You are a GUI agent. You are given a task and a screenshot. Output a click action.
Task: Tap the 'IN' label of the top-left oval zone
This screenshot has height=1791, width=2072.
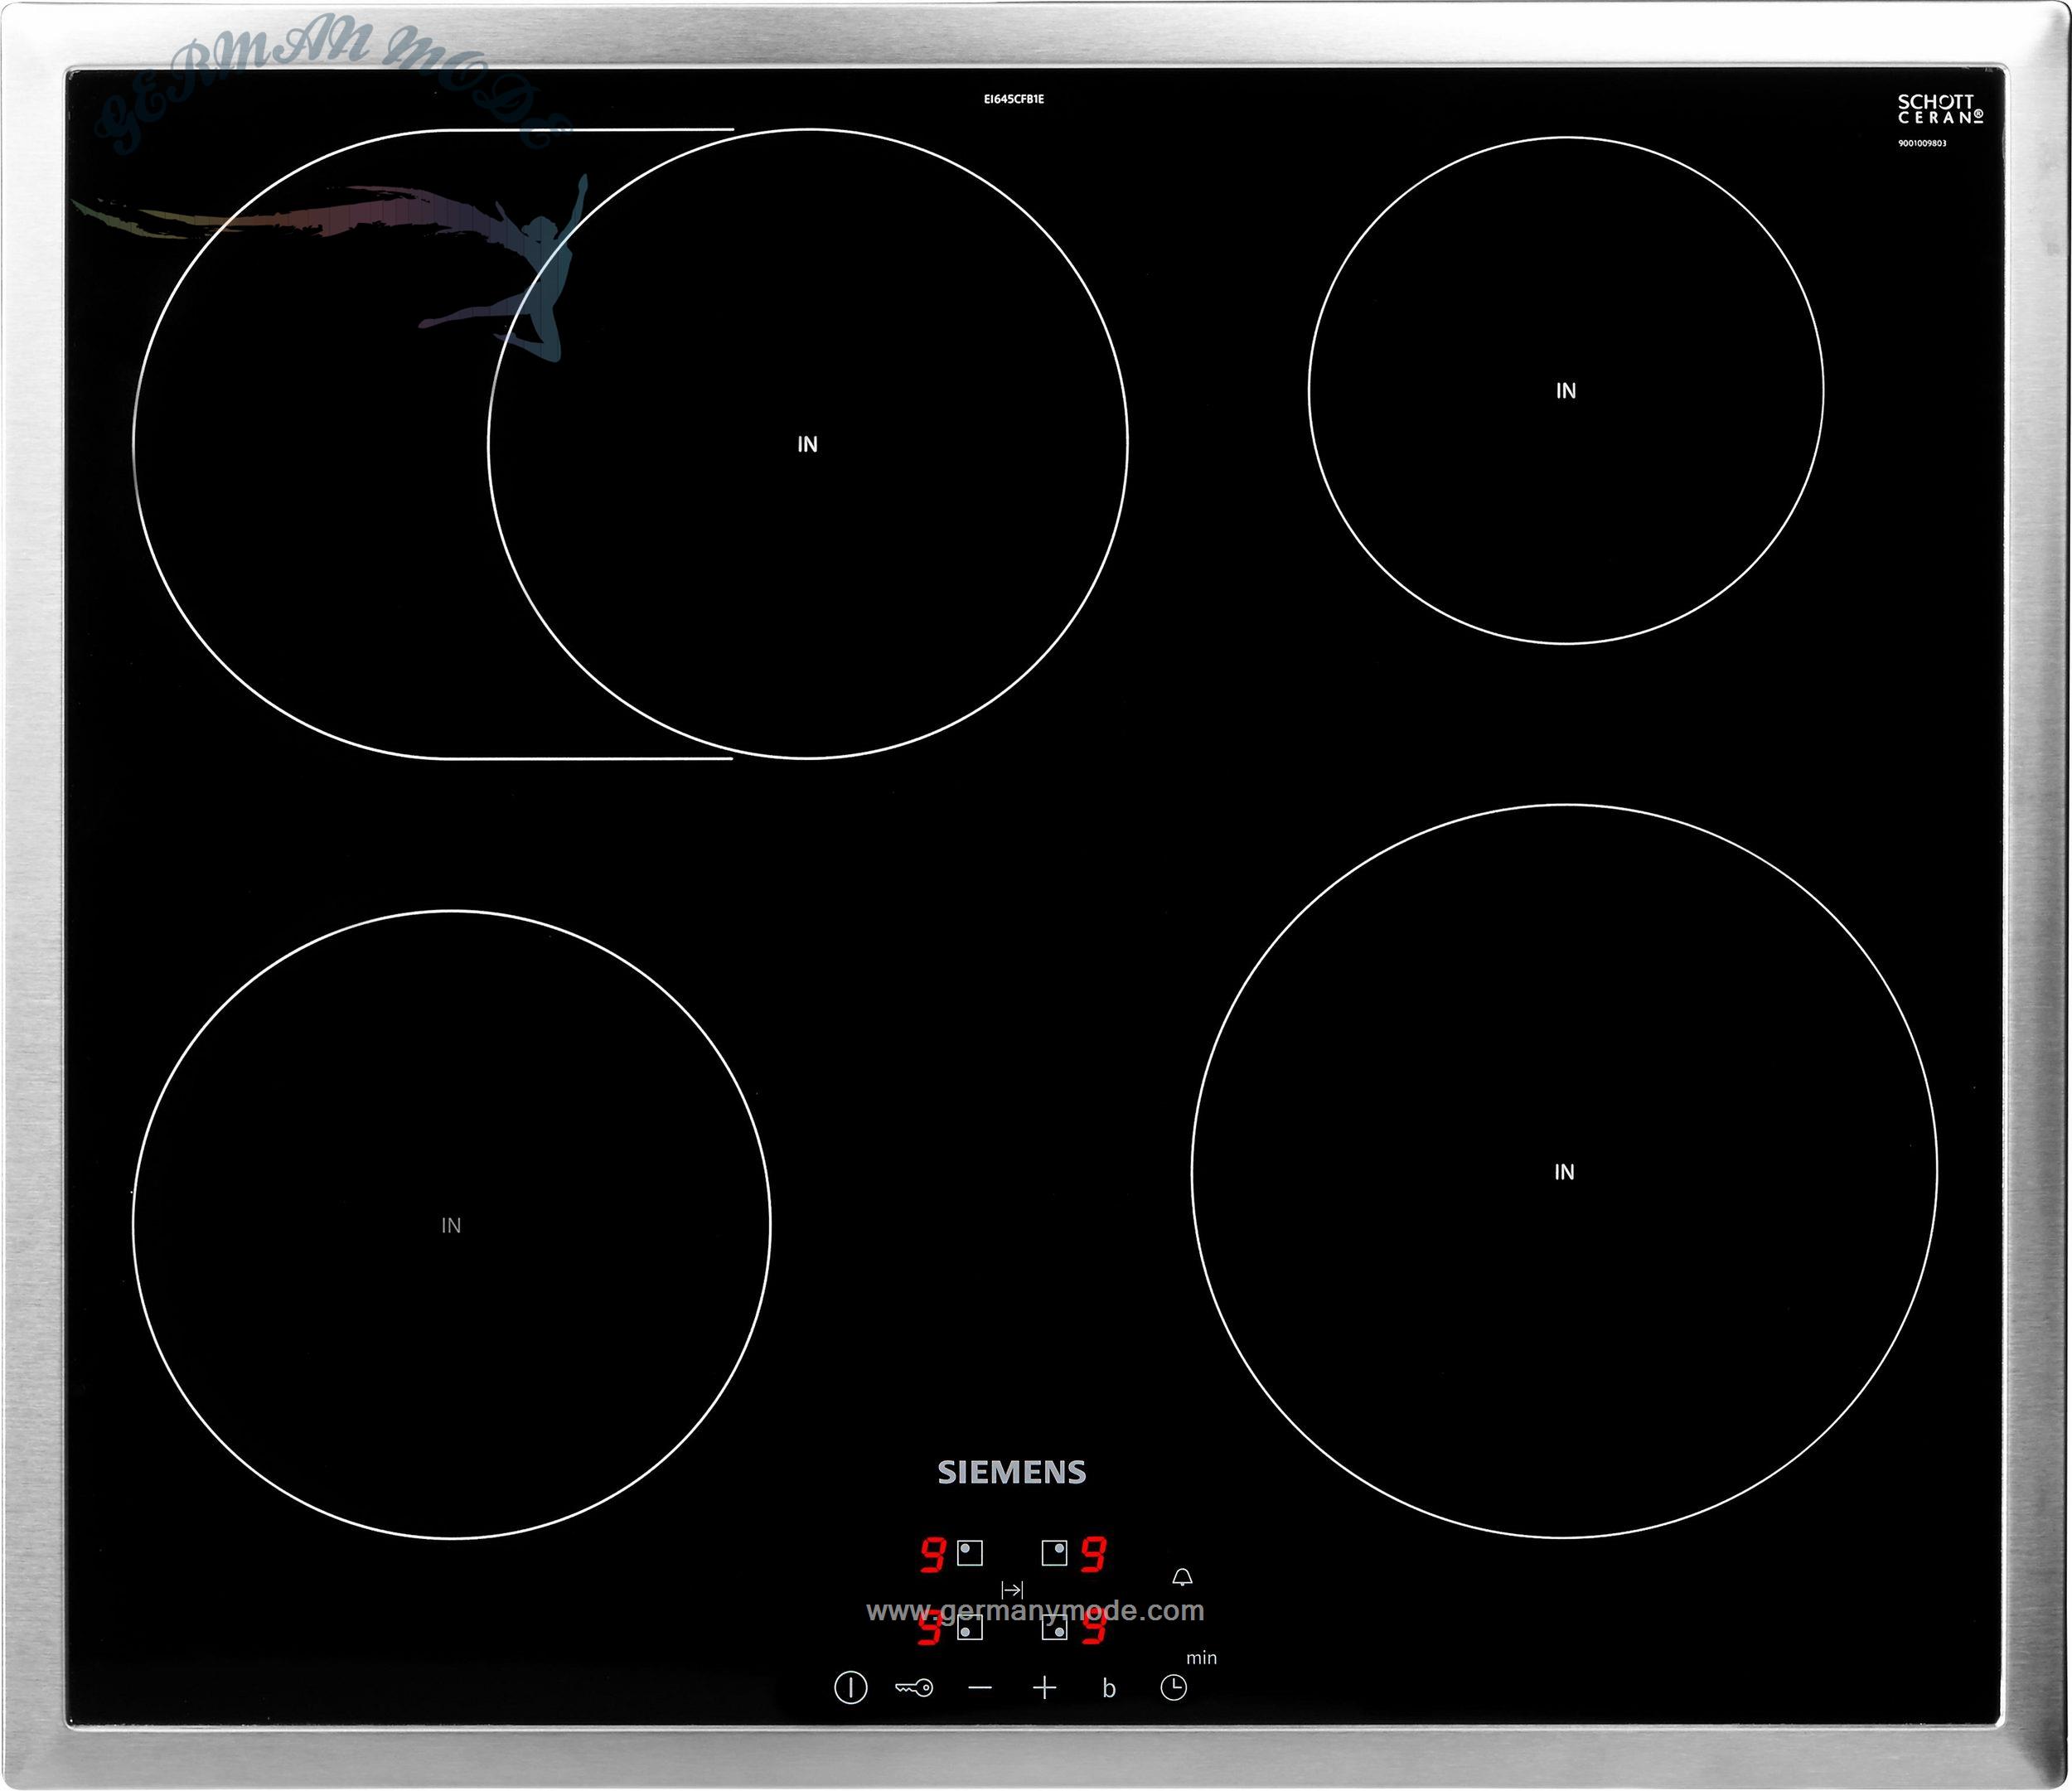808,445
